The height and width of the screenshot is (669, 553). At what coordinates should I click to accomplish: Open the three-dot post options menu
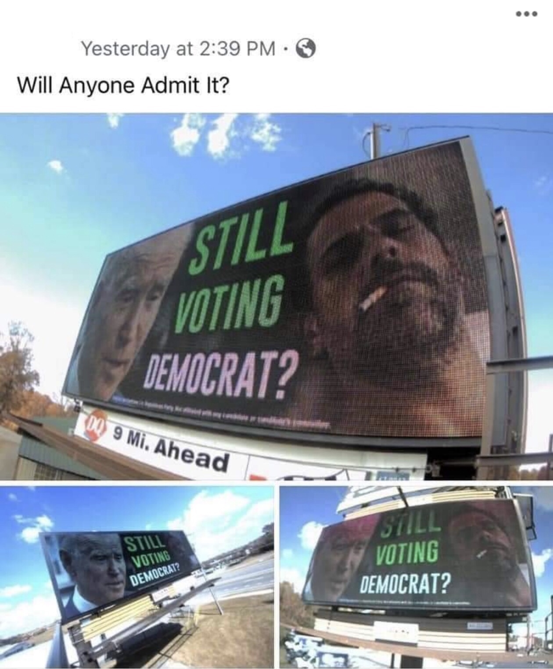coord(527,14)
